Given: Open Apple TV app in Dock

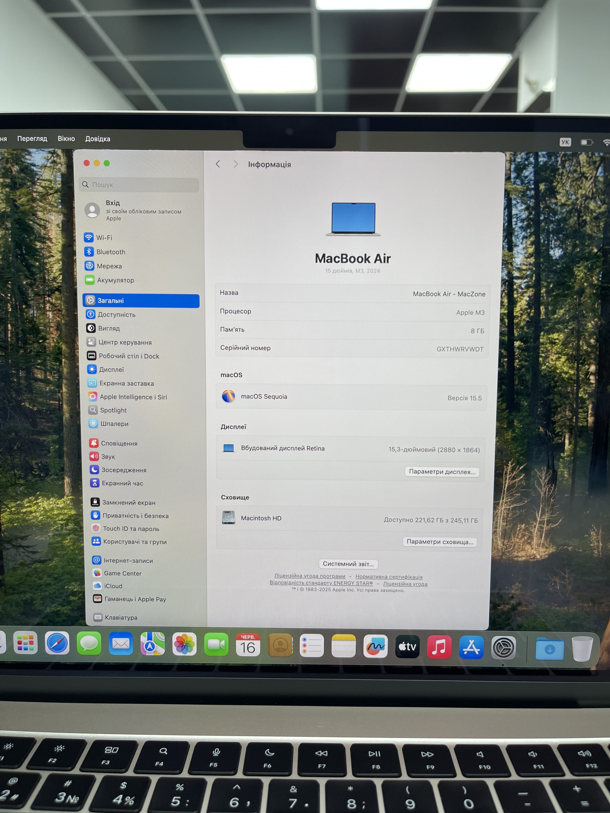Looking at the screenshot, I should 407,647.
